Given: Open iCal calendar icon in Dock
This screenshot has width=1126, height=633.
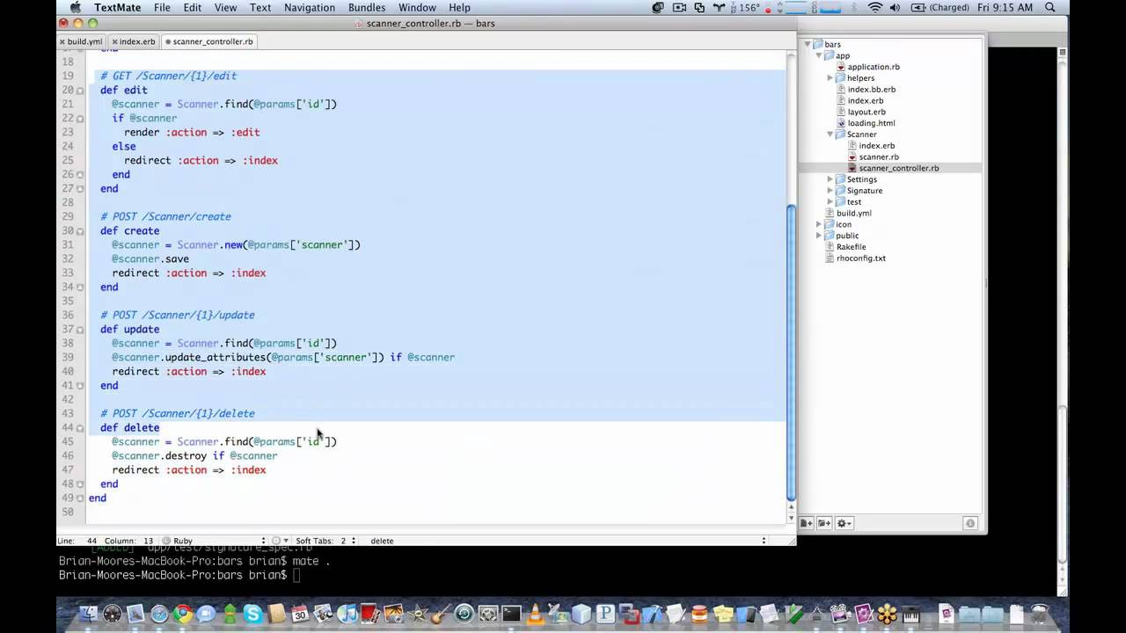Looking at the screenshot, I should click(x=300, y=614).
